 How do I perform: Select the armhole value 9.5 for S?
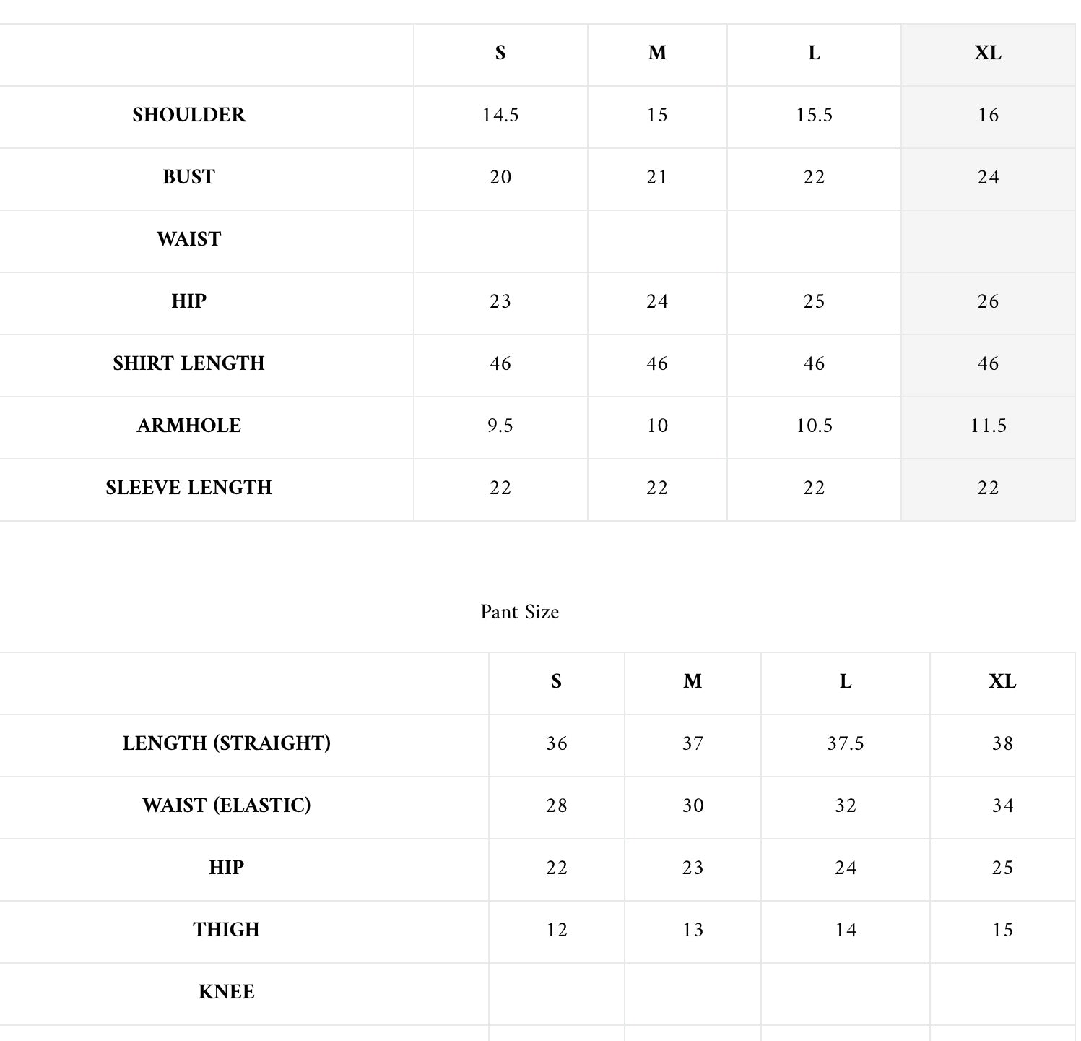click(x=500, y=426)
